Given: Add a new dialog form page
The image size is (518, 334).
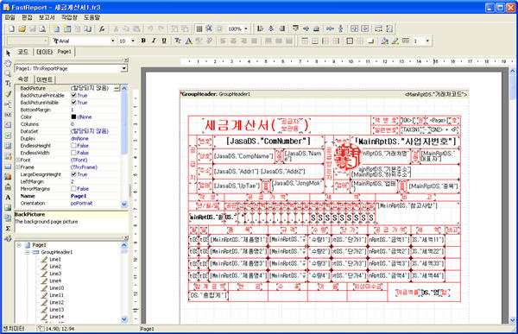Looking at the screenshot, I should pos(67,29).
